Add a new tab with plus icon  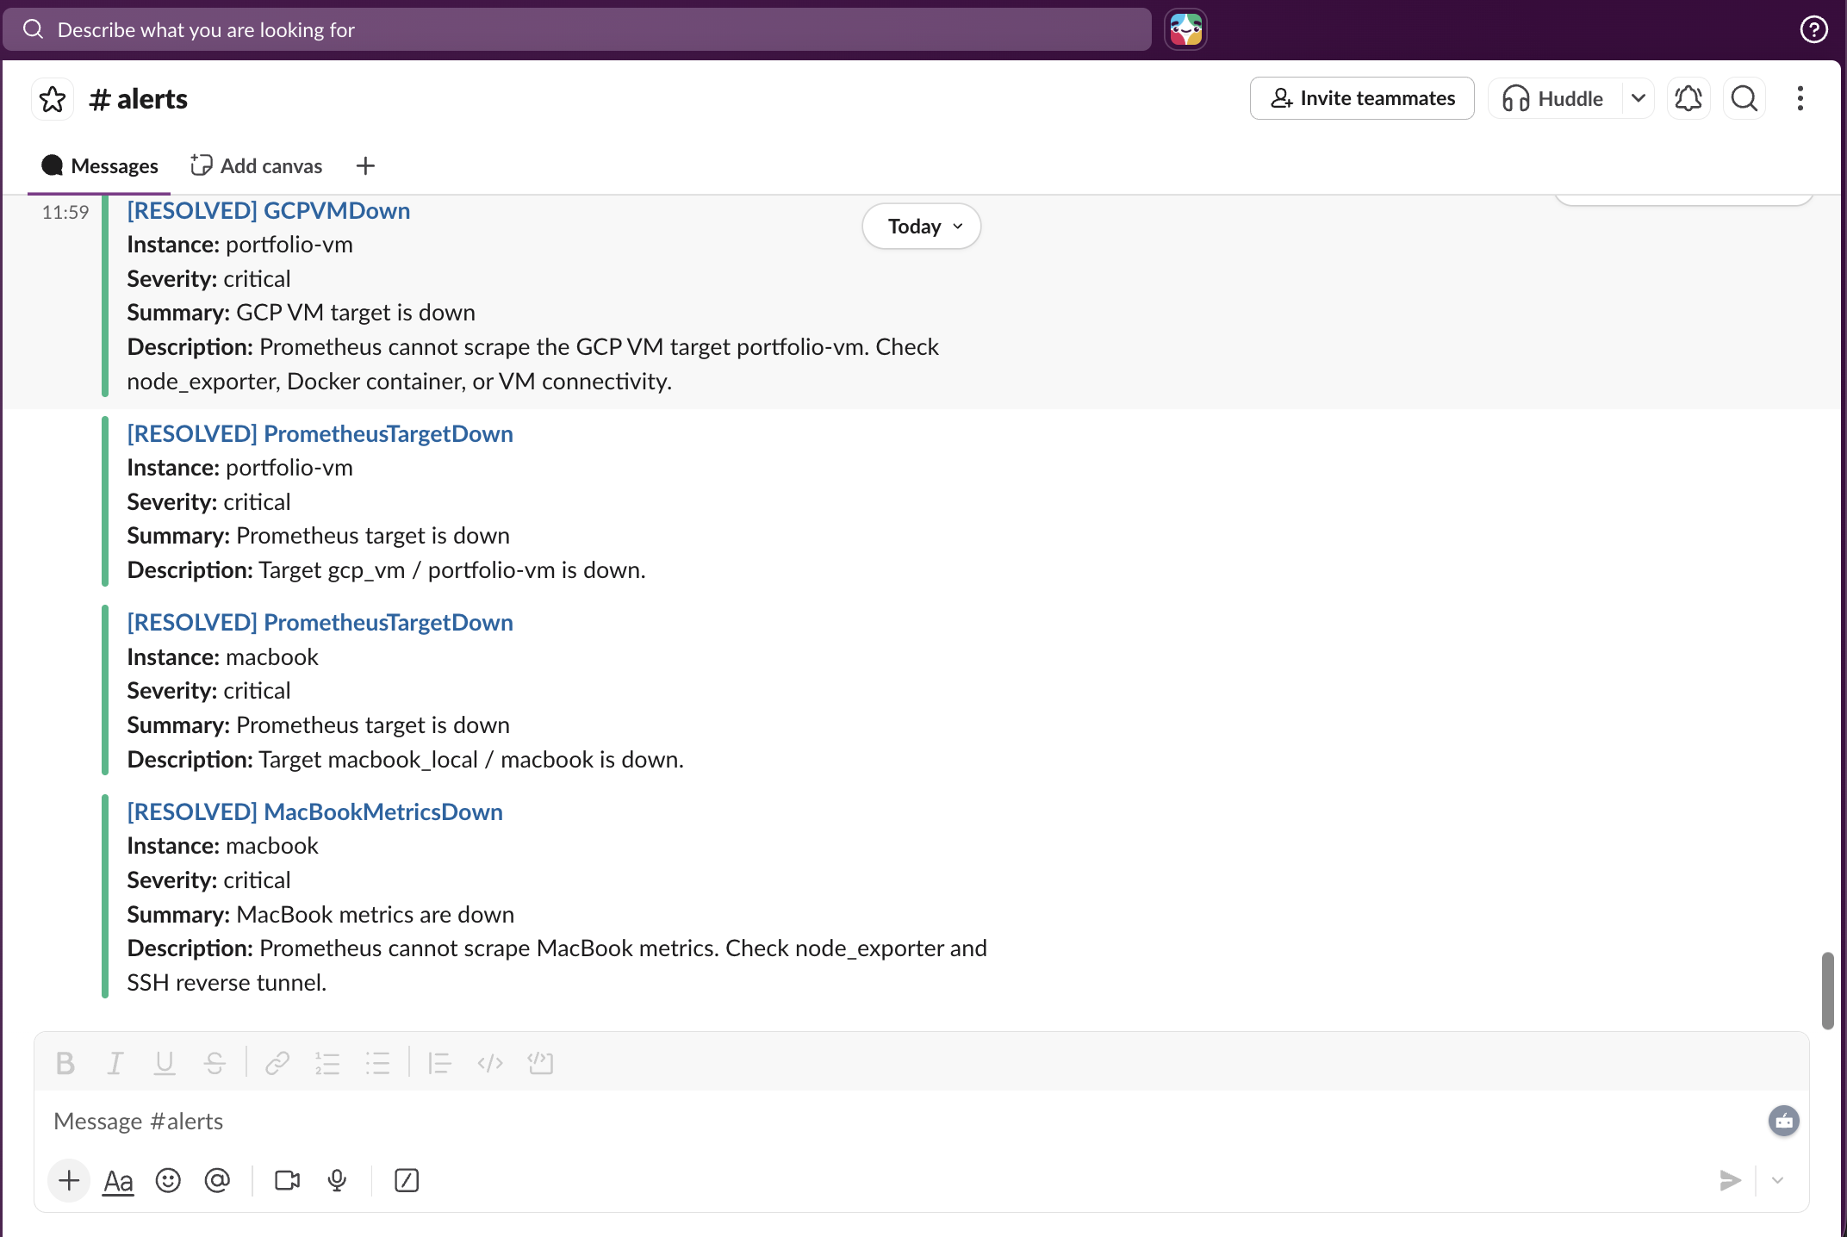point(365,165)
